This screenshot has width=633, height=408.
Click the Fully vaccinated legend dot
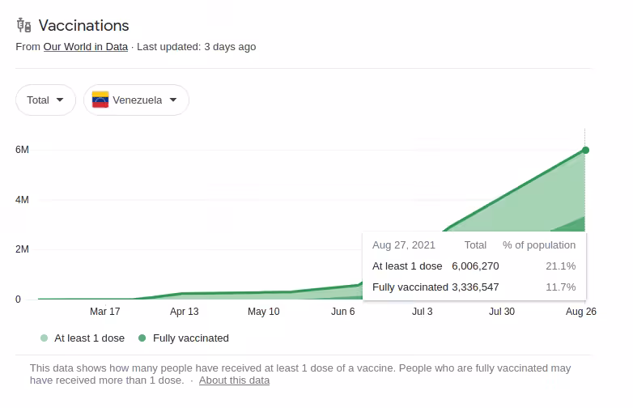142,338
